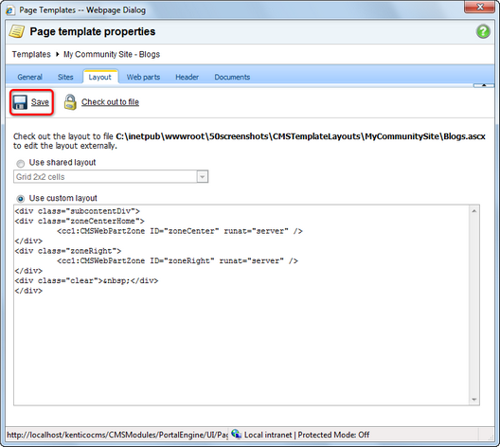500x447 pixels.
Task: Close the Page Templates dialog window
Action: coord(480,7)
